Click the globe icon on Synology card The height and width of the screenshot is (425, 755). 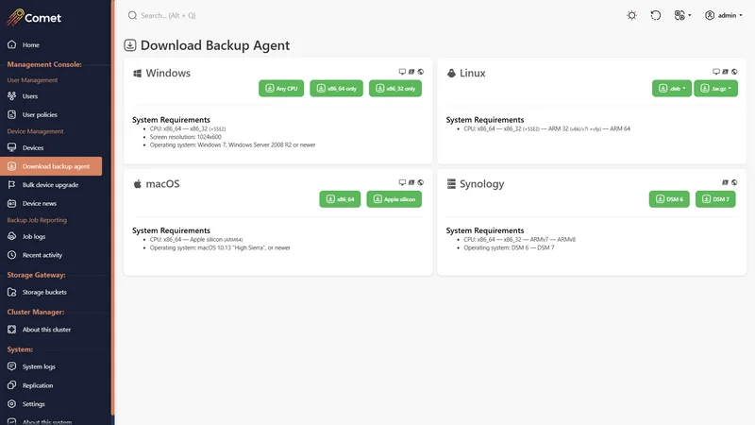(x=734, y=182)
